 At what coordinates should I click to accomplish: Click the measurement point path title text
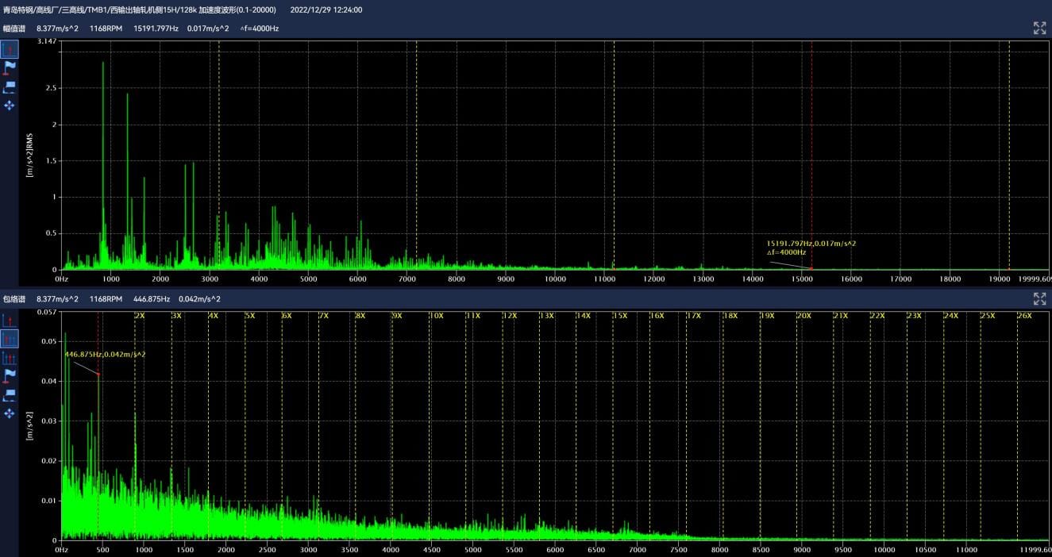[140, 10]
